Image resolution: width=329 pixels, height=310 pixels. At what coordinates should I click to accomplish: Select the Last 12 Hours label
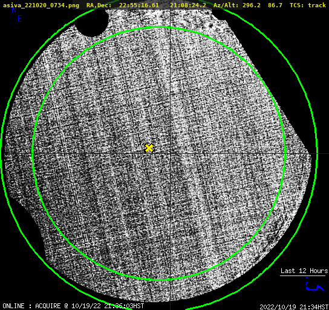[x=304, y=271]
